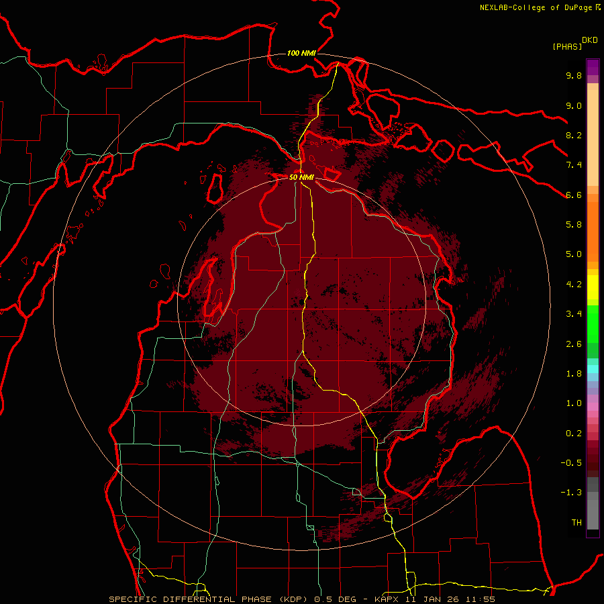Screen dimensions: 604x604
Task: Pick the cyan color bar segment
Action: coord(593,369)
